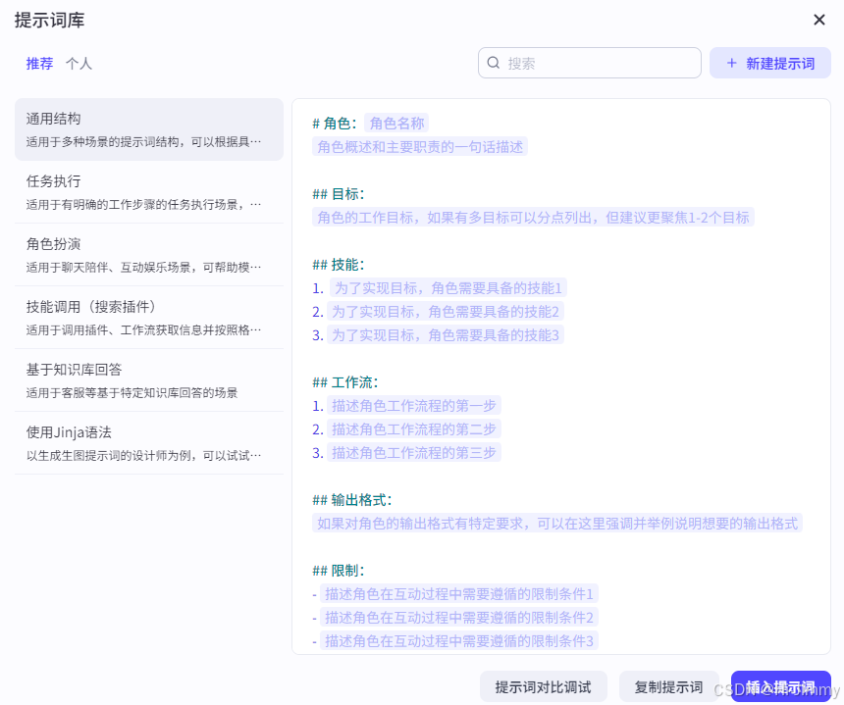Click the 新建提示词 button
The height and width of the screenshot is (705, 844).
pyautogui.click(x=770, y=63)
